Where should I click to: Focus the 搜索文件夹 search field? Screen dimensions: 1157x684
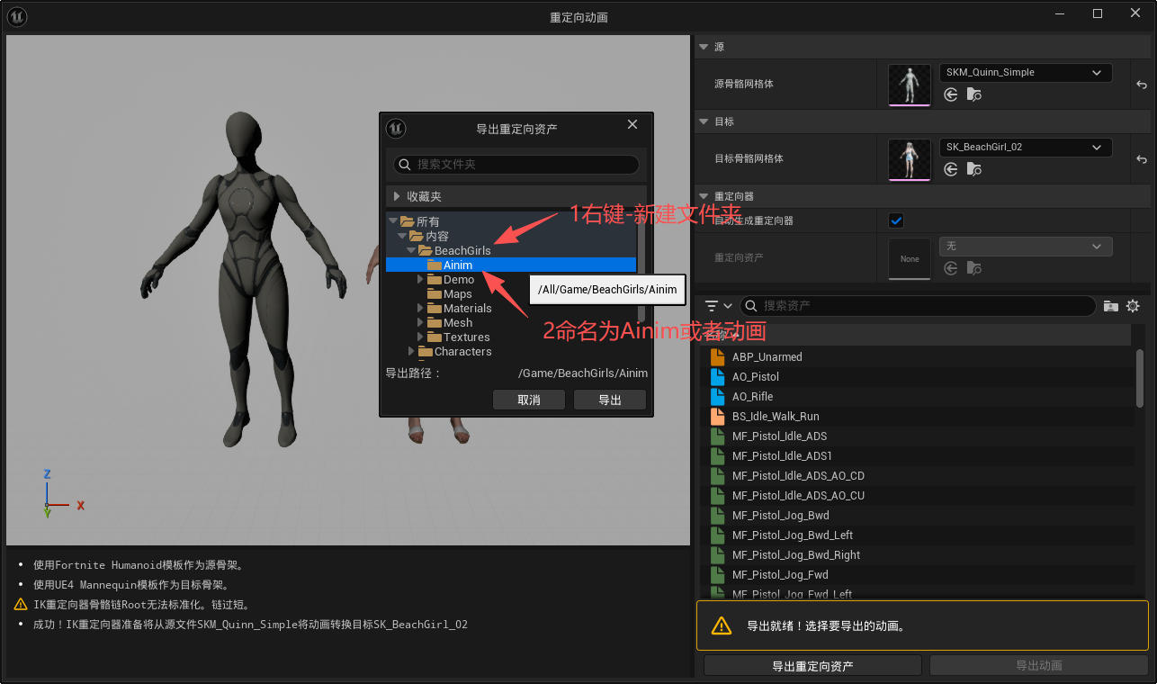[x=516, y=165]
